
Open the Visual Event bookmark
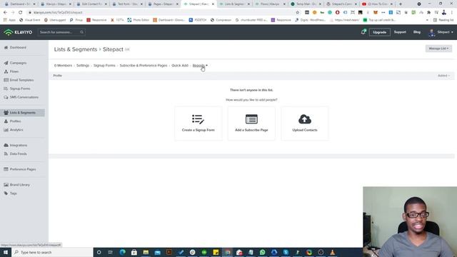[29, 20]
